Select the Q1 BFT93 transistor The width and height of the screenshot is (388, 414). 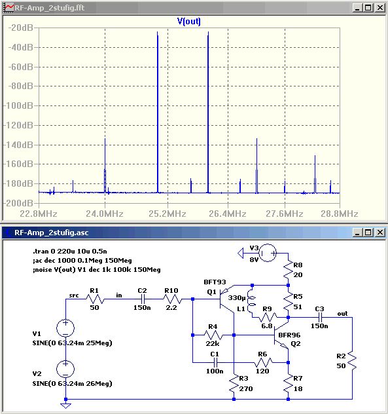[226, 299]
